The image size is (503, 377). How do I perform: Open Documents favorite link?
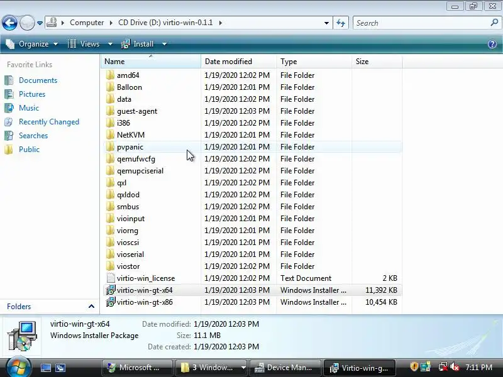tap(38, 80)
